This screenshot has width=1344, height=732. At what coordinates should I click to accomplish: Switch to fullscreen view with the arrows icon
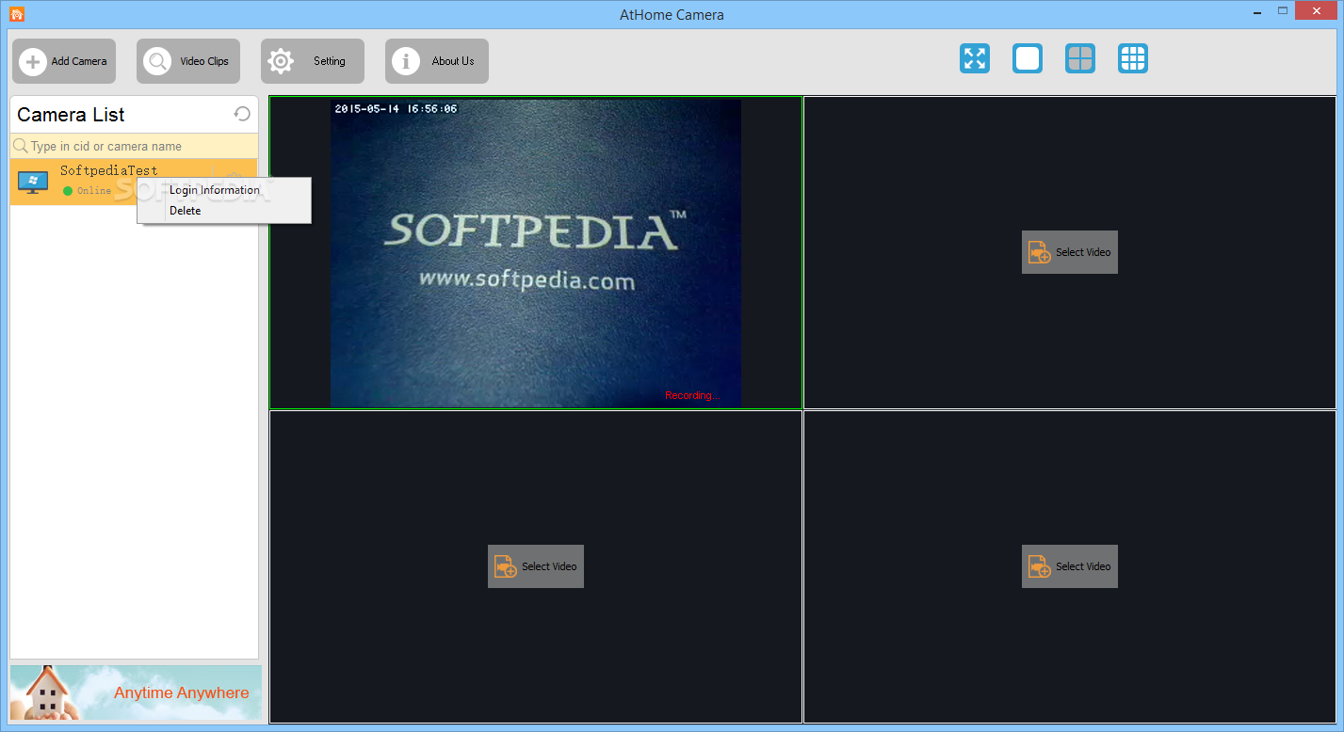tap(975, 58)
